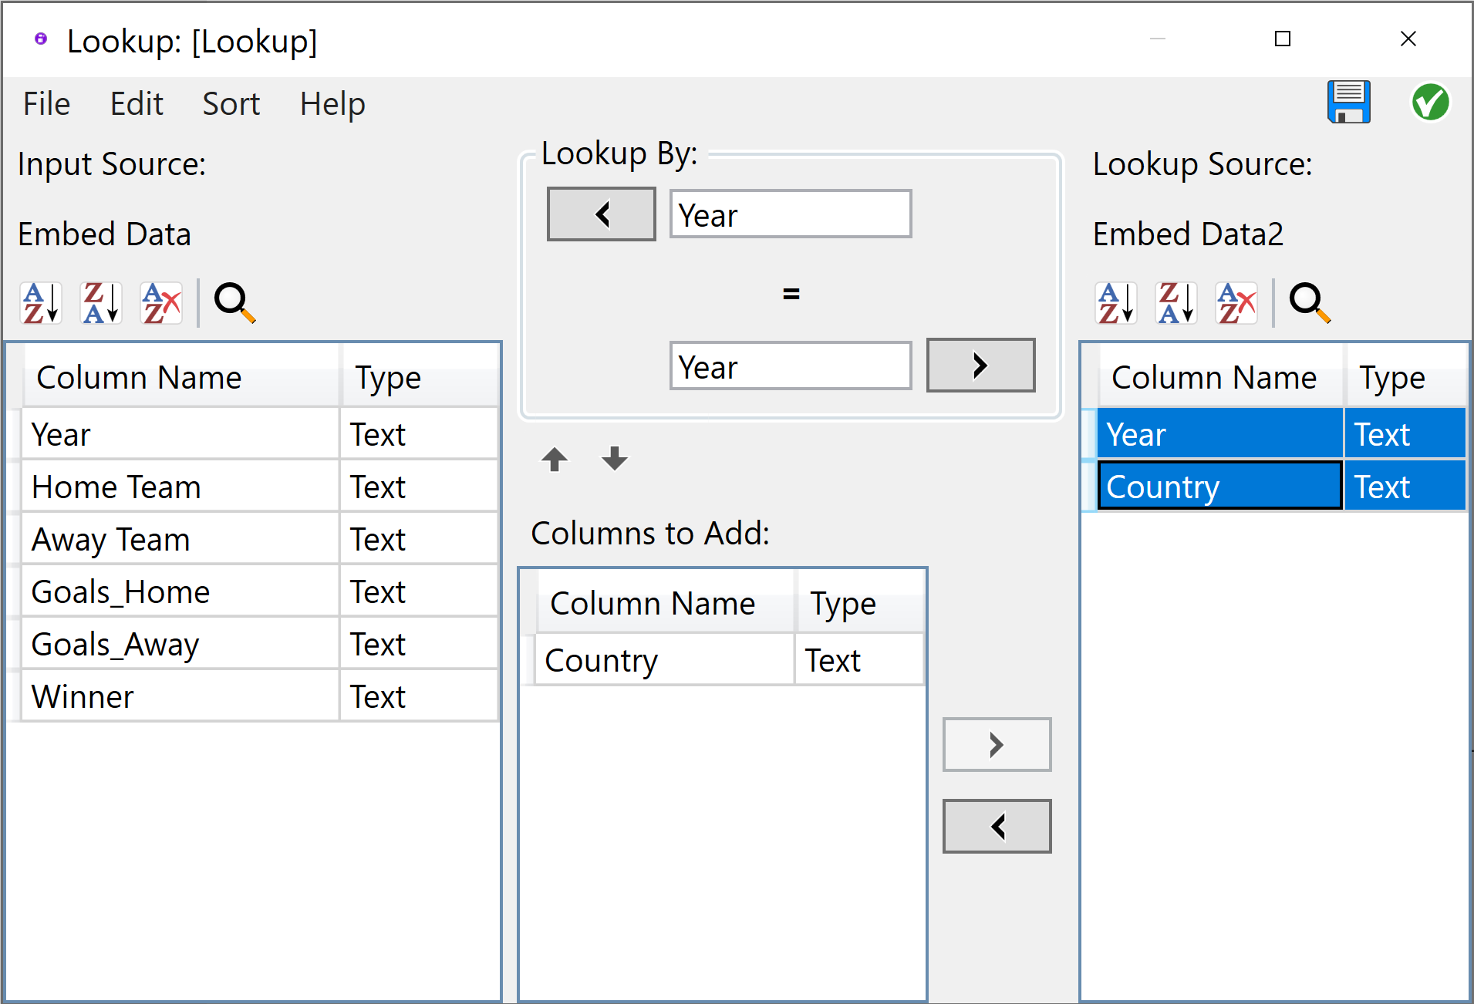Viewport: 1474px width, 1004px height.
Task: Click Column Name header in Columns to Add
Action: coord(666,603)
